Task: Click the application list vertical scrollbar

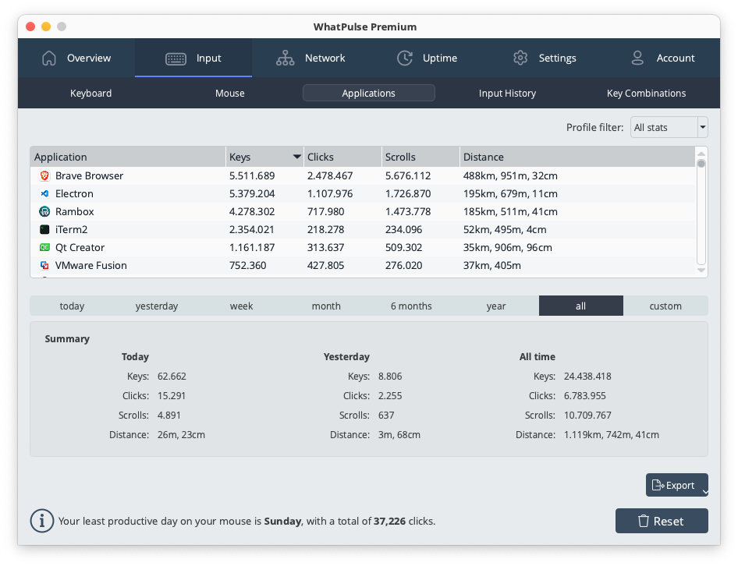Action: (x=701, y=210)
